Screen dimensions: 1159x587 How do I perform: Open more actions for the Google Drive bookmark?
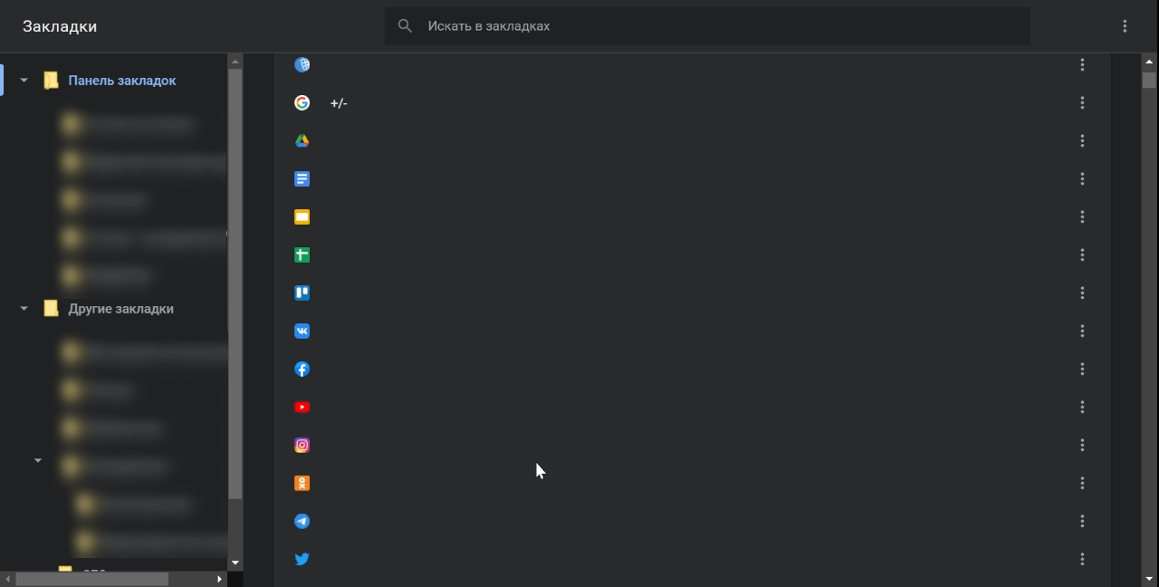1082,141
